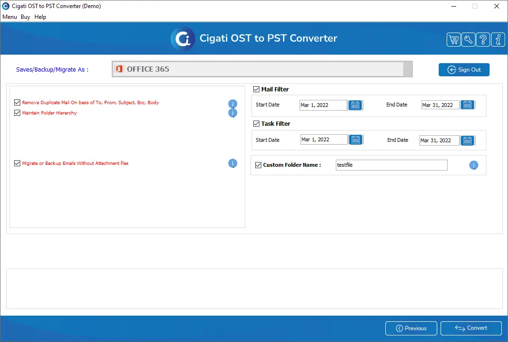Disable the Mail Filter checkbox
Screen dimensions: 508x342
[x=256, y=90]
